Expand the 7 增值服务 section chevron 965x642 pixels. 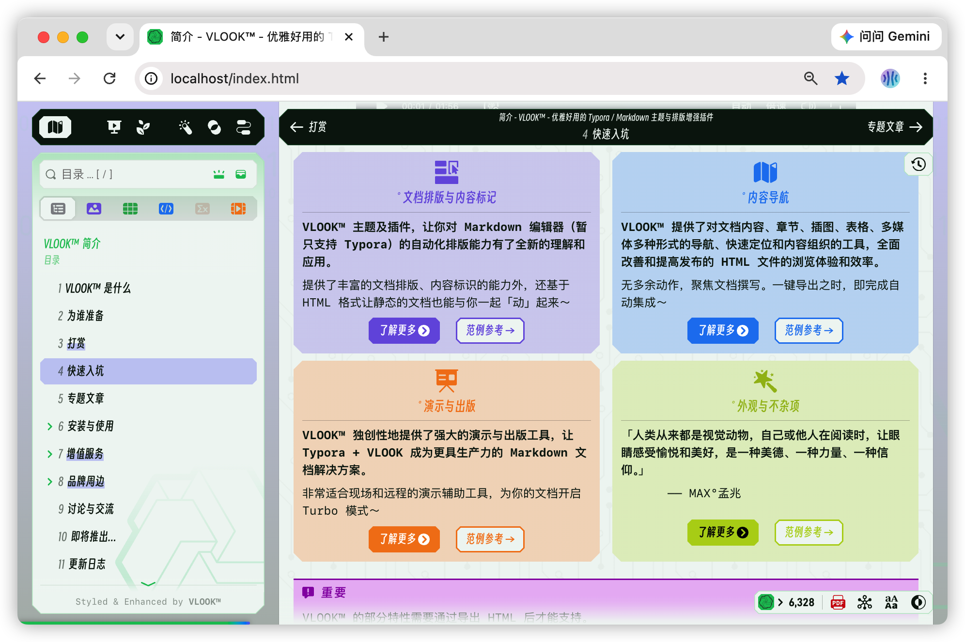[x=49, y=454]
